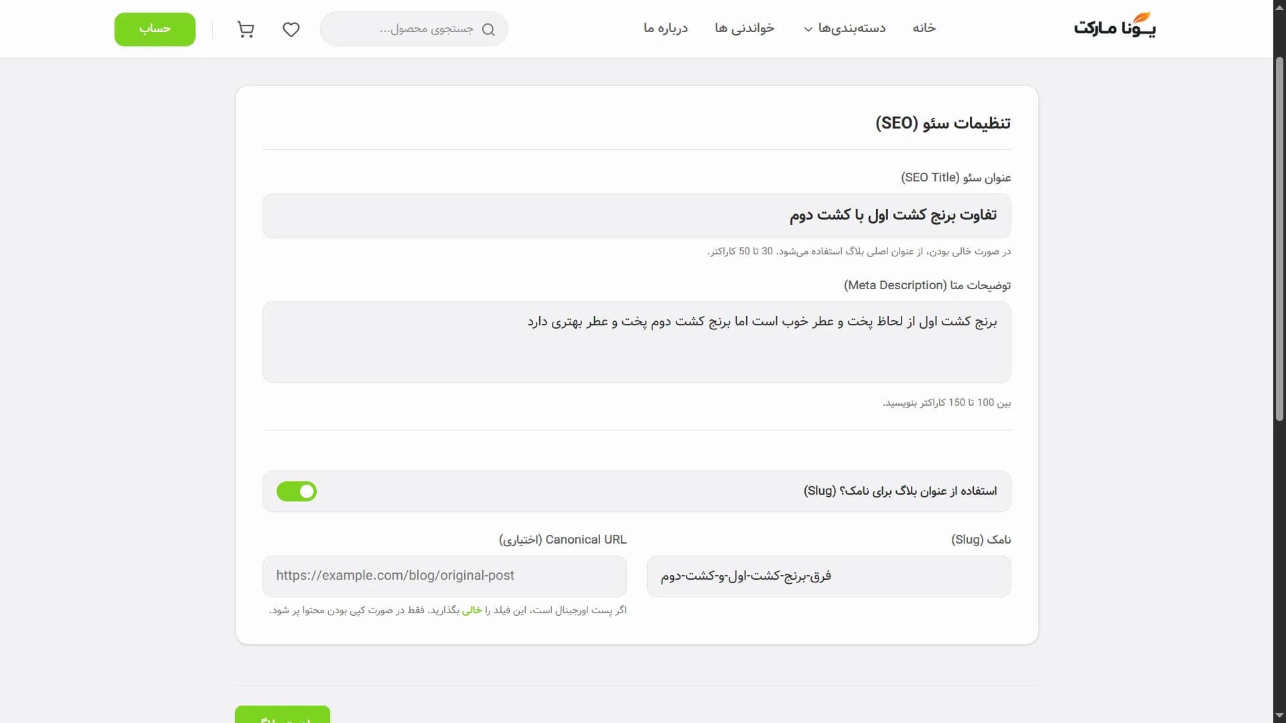Click the green حساب button

click(155, 29)
